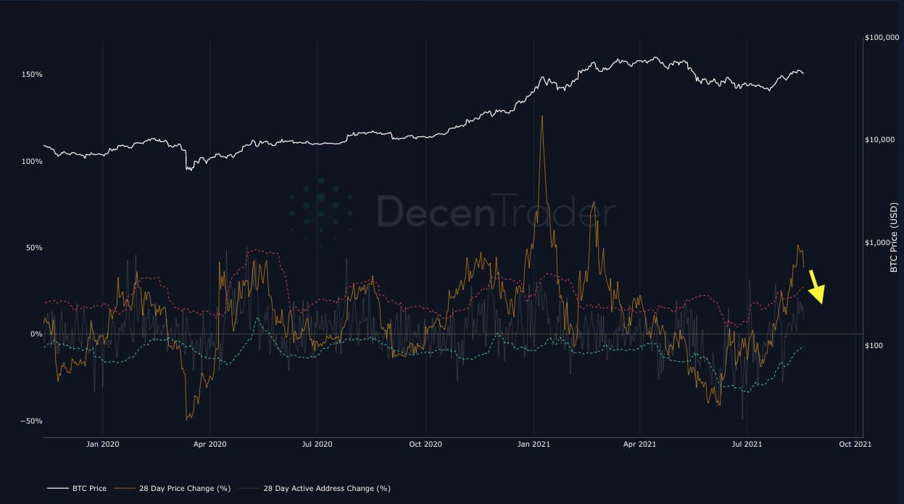
Task: Click the DecenTrader dotted logo watermark
Action: (321, 211)
